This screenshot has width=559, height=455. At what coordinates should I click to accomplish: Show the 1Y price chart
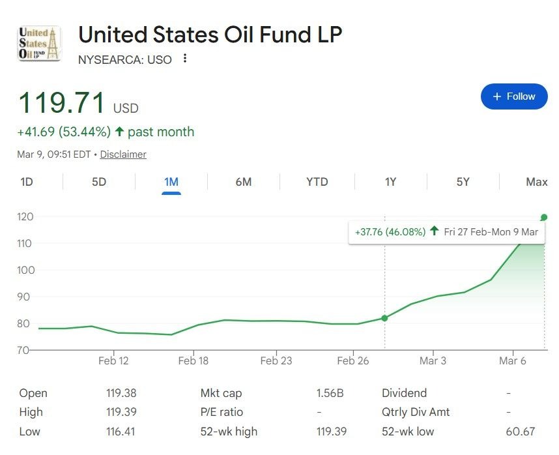tap(390, 182)
